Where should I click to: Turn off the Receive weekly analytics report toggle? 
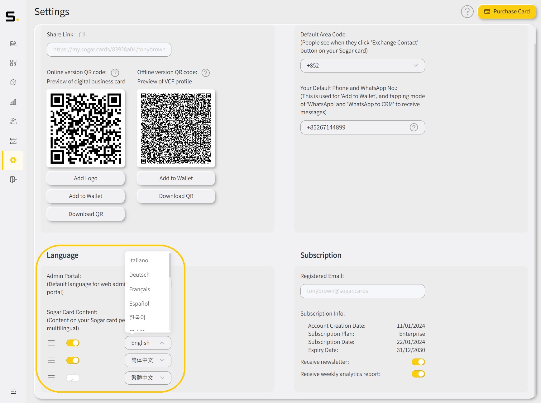419,374
